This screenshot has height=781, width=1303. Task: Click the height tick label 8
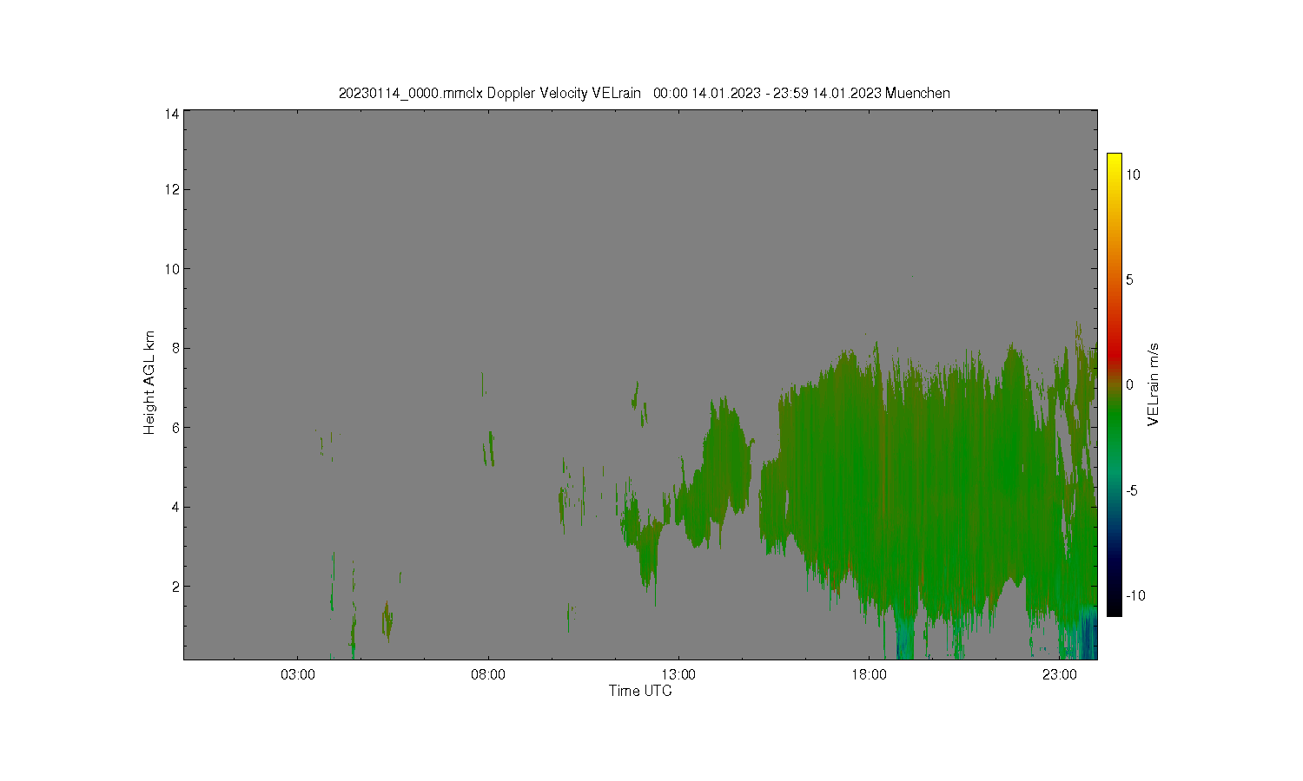pyautogui.click(x=175, y=348)
